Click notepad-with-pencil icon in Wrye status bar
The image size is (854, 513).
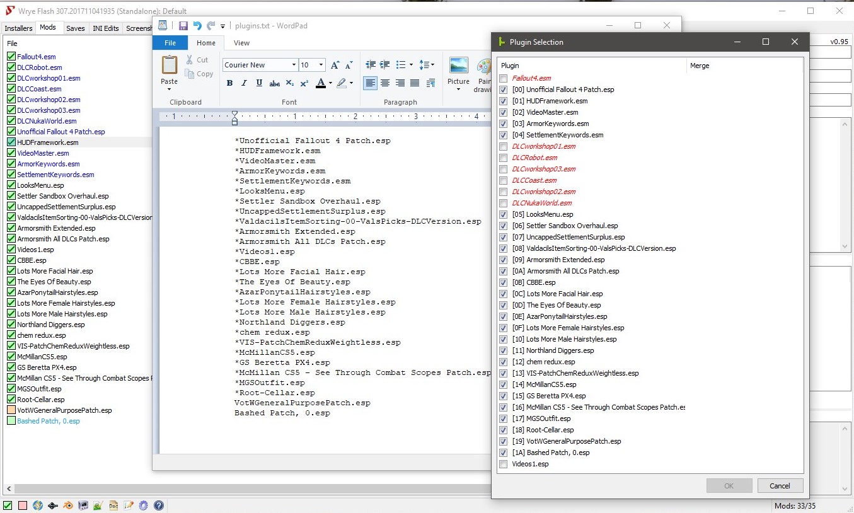tap(129, 505)
